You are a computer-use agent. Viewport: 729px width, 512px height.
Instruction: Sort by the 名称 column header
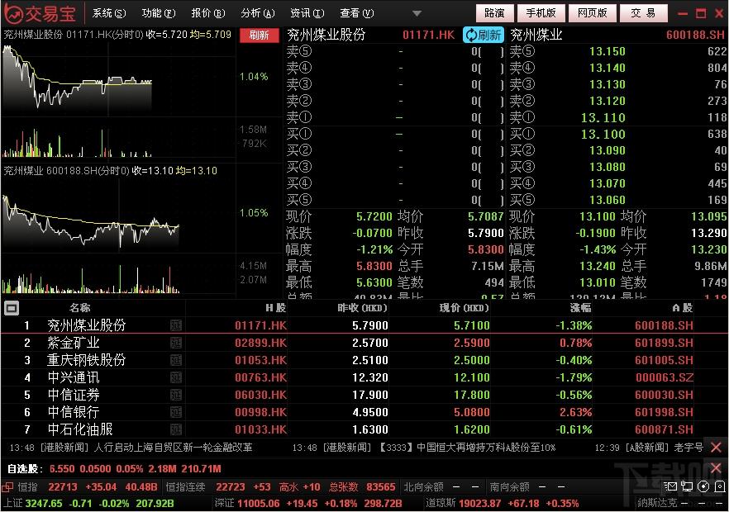tap(79, 308)
